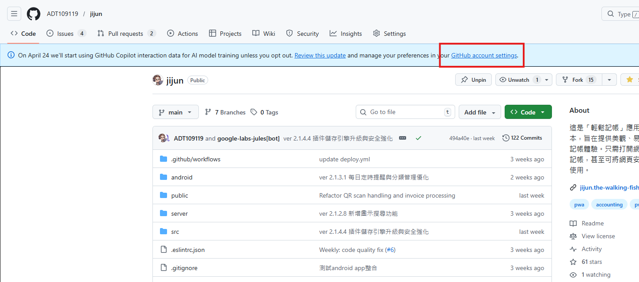The width and height of the screenshot is (639, 282).
Task: View the 122 Commits history
Action: [522, 138]
